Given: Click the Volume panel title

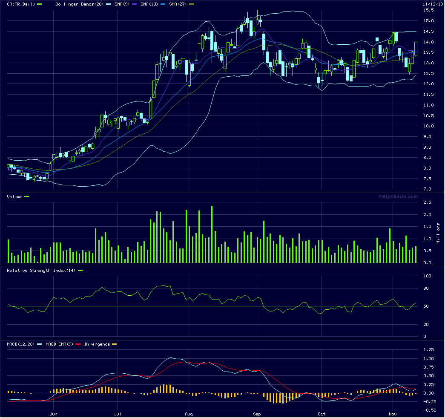Looking at the screenshot, I should 15,196.
